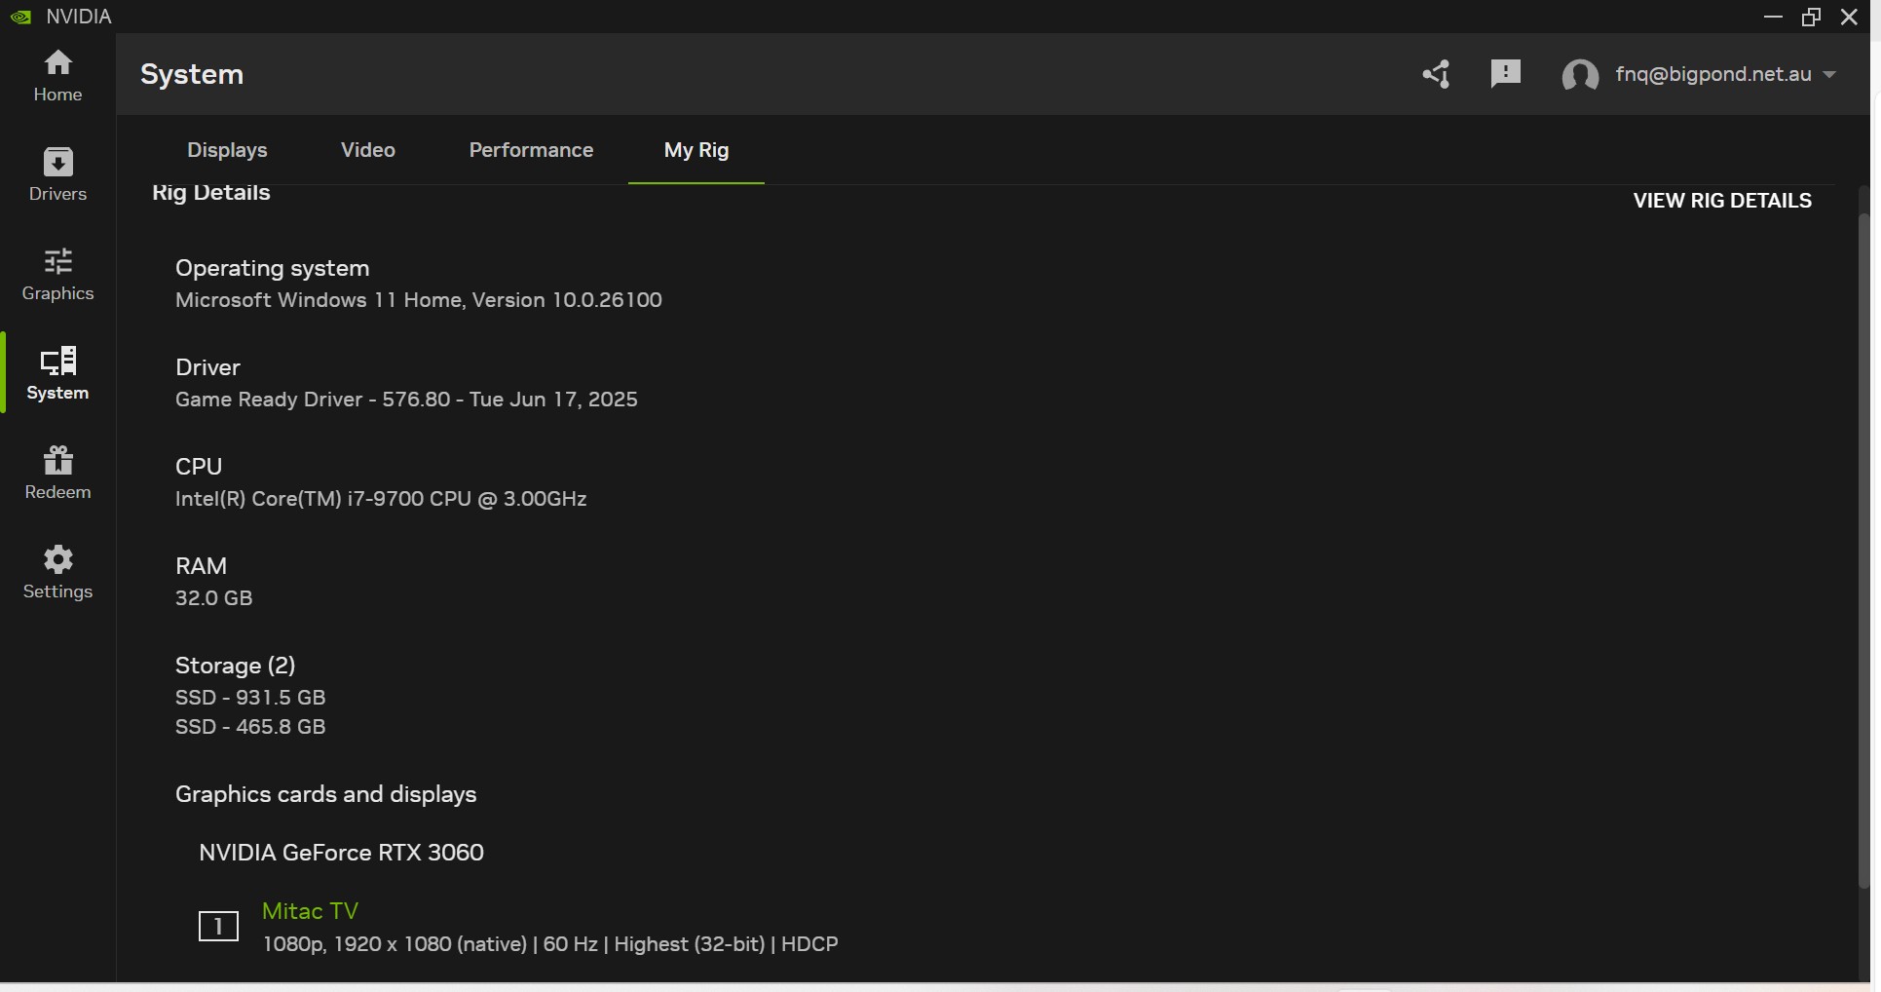This screenshot has height=992, width=1881.
Task: Click the user avatar icon
Action: coord(1579,75)
